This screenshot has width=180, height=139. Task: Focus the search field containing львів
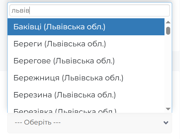point(90,10)
